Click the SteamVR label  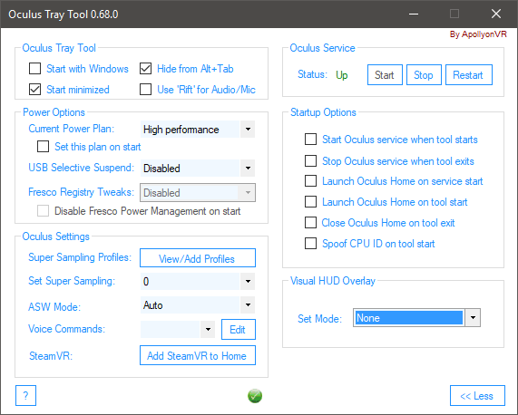point(51,356)
